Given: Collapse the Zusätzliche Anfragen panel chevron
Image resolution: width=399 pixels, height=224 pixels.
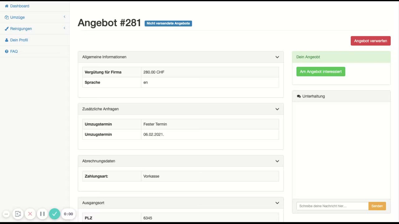Looking at the screenshot, I should (x=277, y=109).
